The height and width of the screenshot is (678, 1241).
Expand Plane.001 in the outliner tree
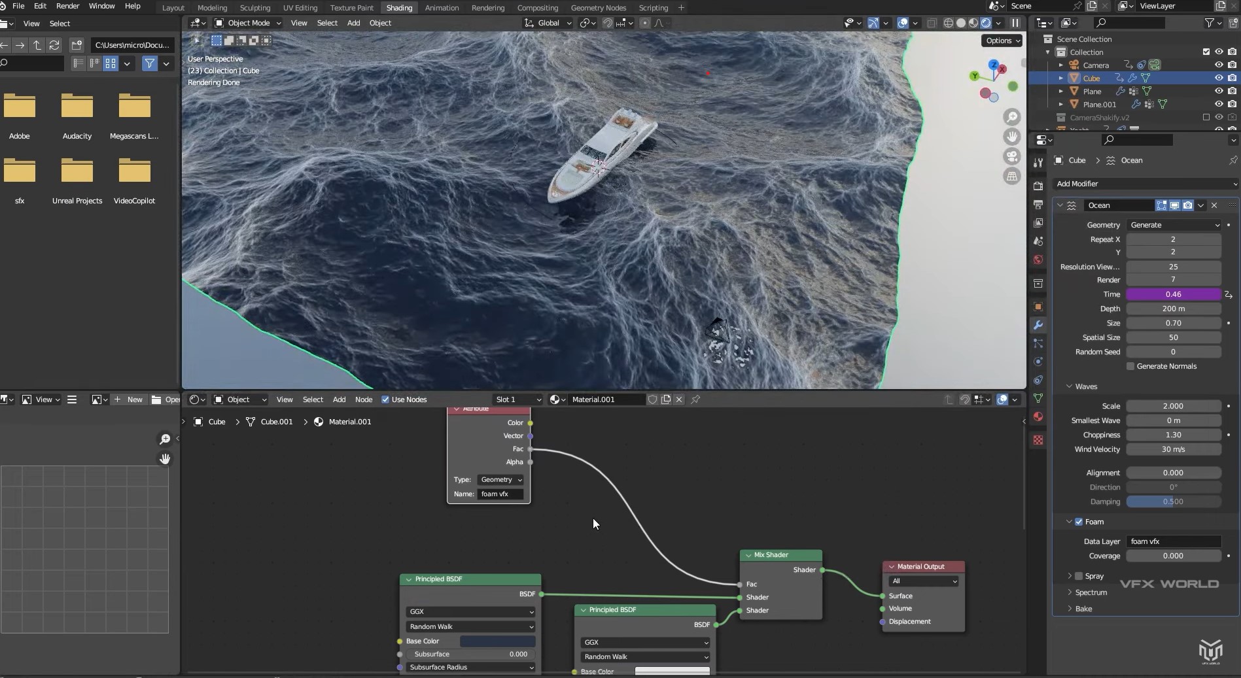pyautogui.click(x=1060, y=105)
